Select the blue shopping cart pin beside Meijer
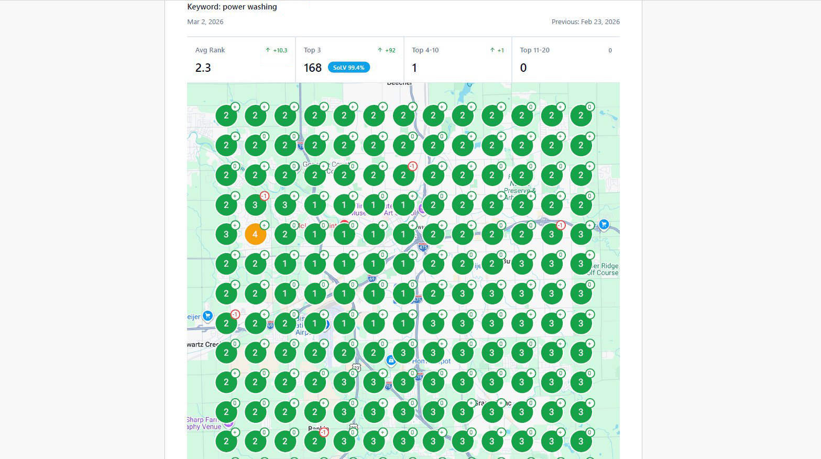This screenshot has width=821, height=459. point(207,316)
